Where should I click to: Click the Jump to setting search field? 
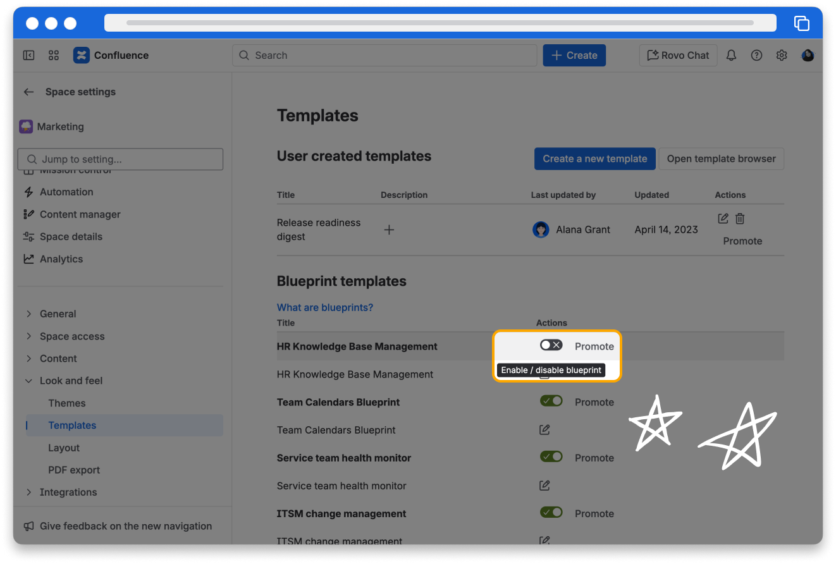pyautogui.click(x=120, y=159)
